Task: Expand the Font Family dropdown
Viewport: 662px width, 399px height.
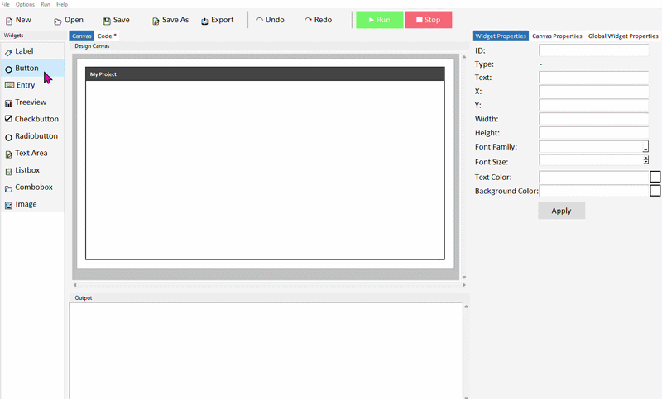Action: coord(645,147)
